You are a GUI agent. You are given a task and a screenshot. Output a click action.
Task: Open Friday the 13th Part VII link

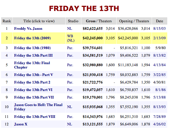(34, 97)
